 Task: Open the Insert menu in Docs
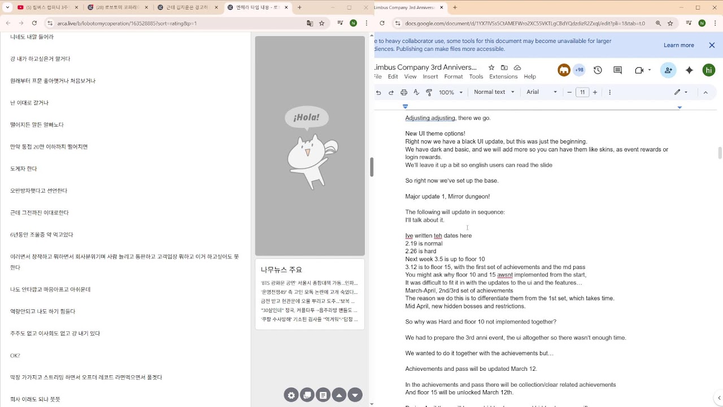click(x=430, y=77)
